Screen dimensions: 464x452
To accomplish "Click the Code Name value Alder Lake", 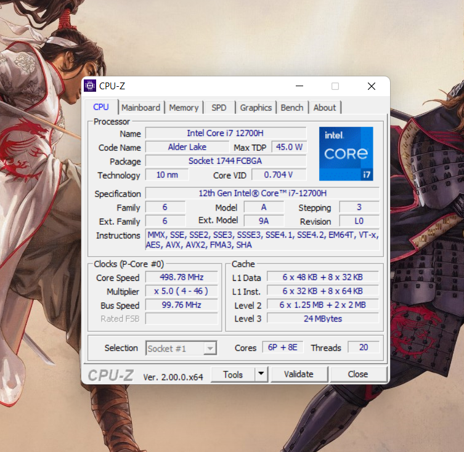I will (x=187, y=147).
